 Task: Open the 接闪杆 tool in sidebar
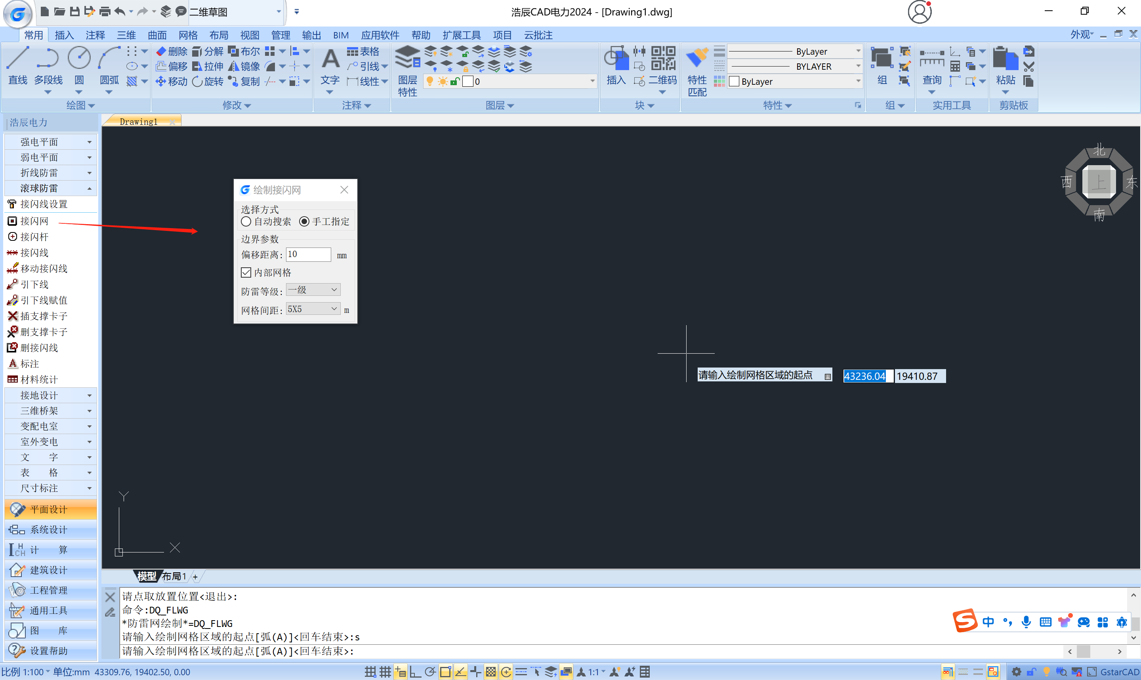[34, 237]
